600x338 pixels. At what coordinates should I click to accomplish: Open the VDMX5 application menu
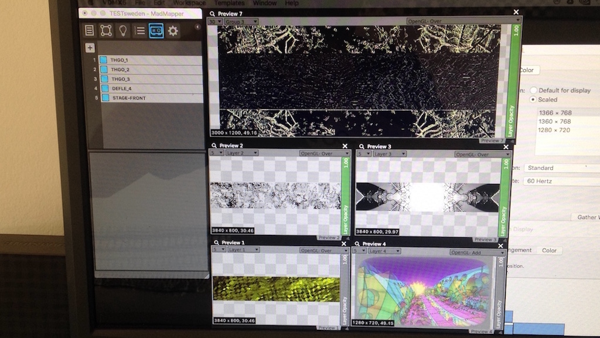click(114, 3)
